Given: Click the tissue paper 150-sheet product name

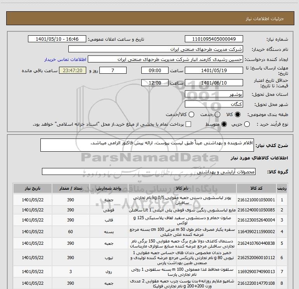Looking at the screenshot, I should (x=182, y=244).
